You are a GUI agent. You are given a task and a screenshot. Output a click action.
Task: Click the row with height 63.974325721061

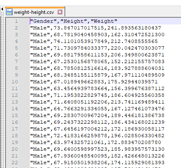coord(96,142)
